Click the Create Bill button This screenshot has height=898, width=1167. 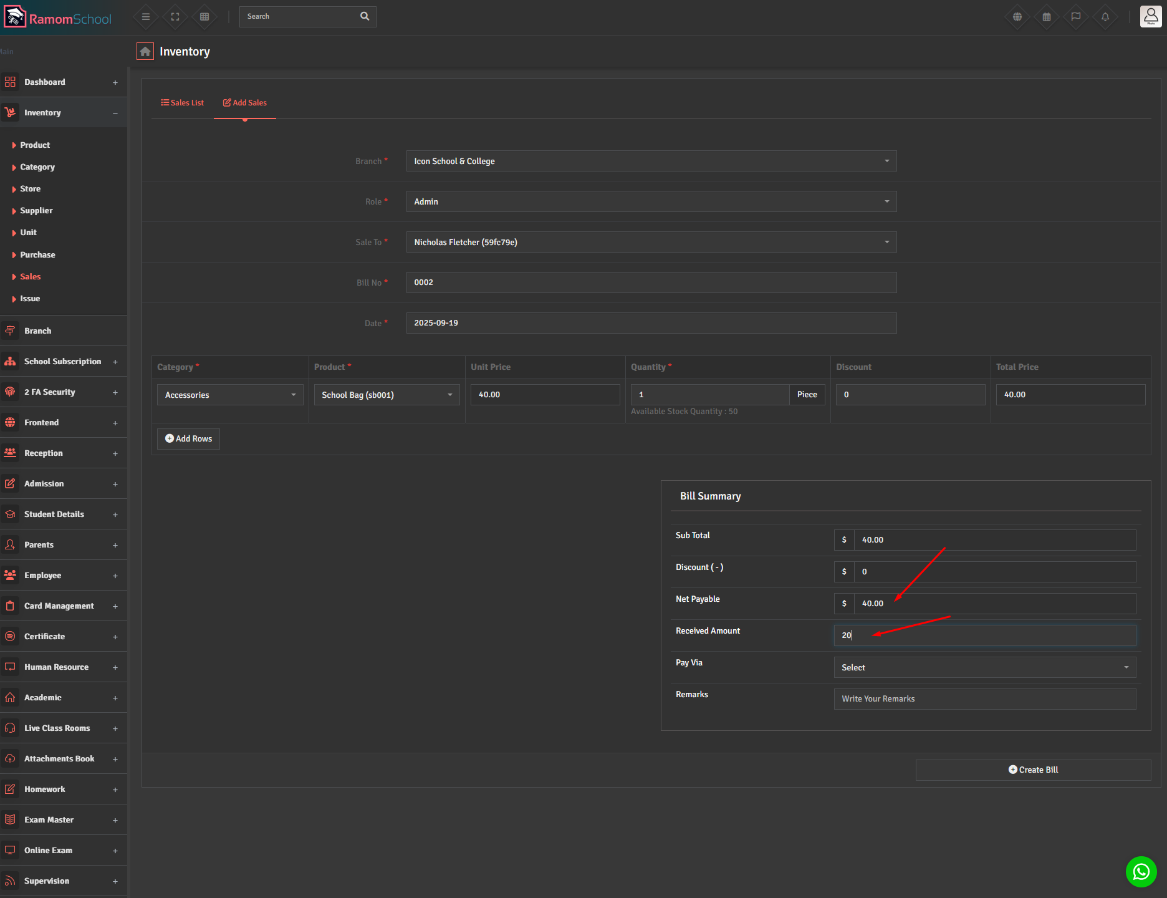[1033, 770]
